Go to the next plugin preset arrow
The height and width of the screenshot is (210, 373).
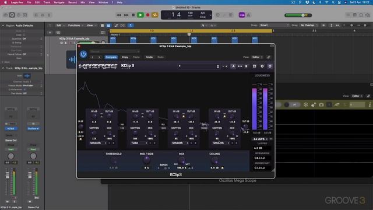pyautogui.click(x=99, y=57)
